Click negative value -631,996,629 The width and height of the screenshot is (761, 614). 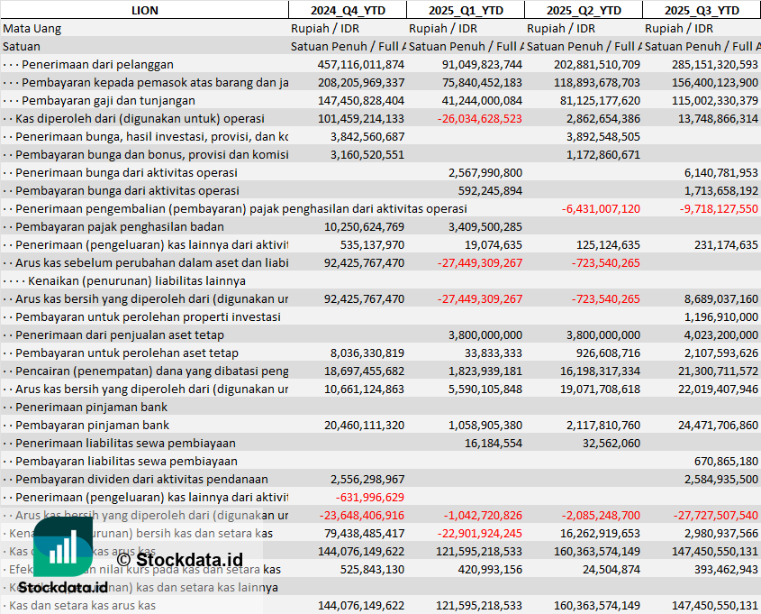coord(370,498)
